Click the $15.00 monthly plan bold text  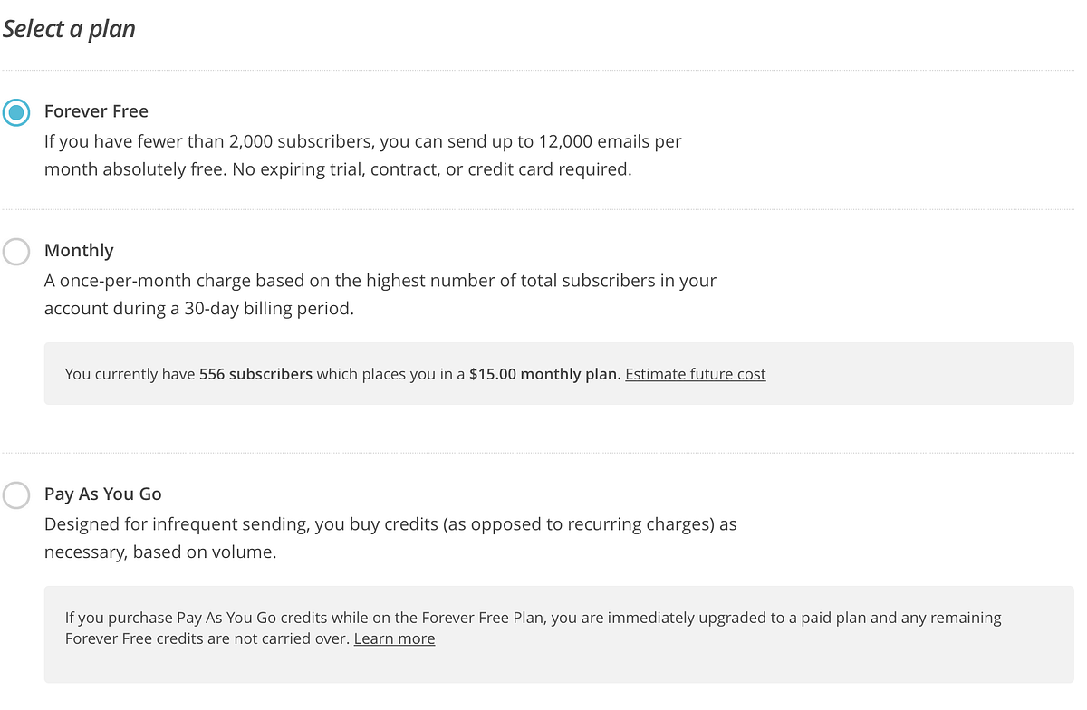point(544,374)
